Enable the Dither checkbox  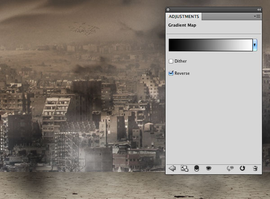171,61
